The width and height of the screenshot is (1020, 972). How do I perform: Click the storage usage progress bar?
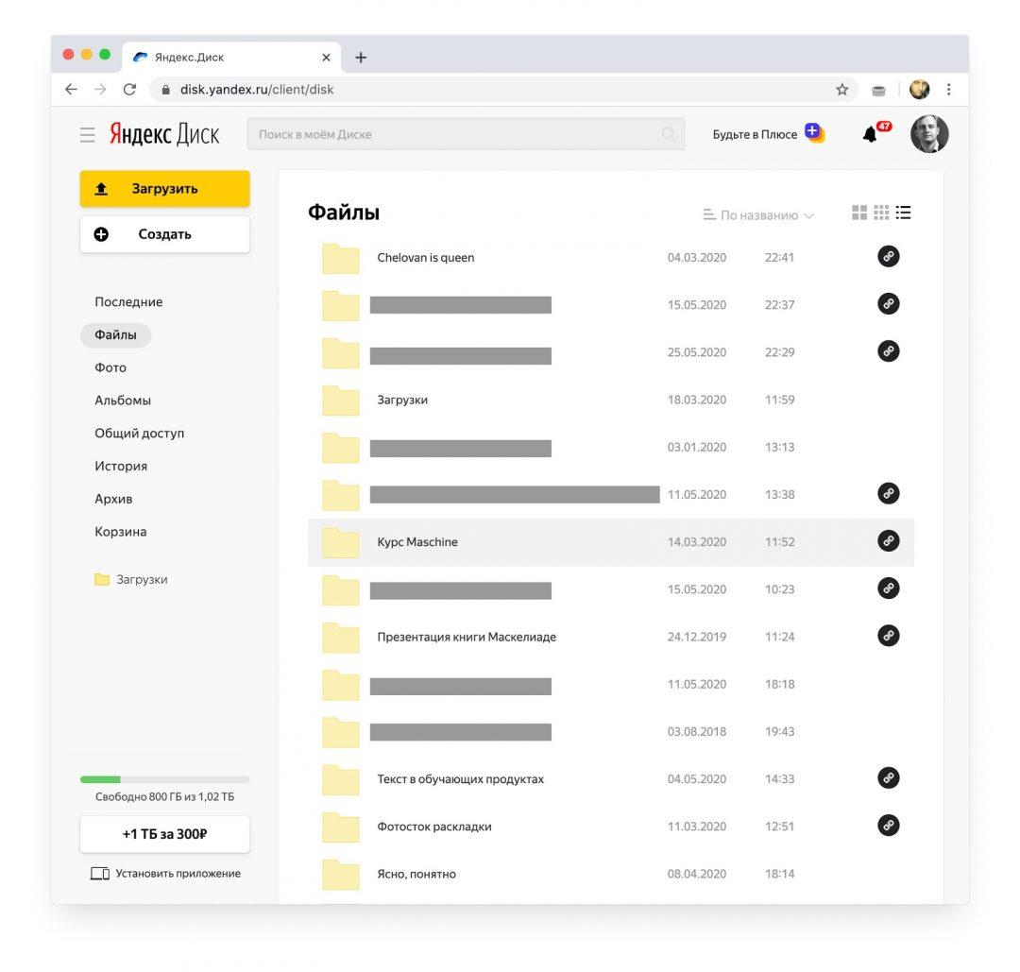pyautogui.click(x=164, y=779)
